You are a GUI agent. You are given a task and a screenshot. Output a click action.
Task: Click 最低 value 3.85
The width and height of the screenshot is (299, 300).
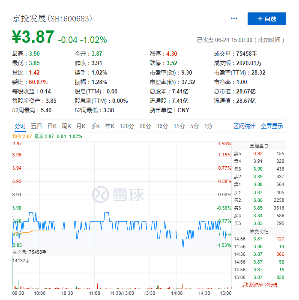(34, 63)
